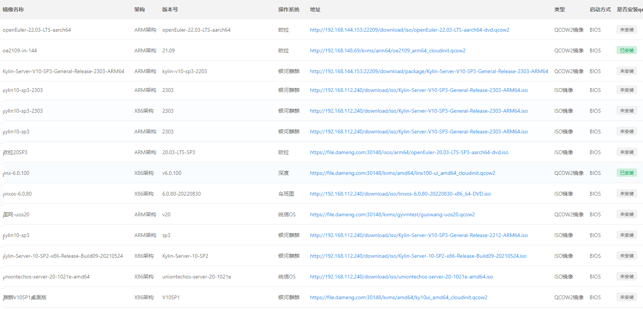
Task: Open the linxos-6.0.80-20220830-x86_64-DVD.iso link
Action: tap(401, 194)
